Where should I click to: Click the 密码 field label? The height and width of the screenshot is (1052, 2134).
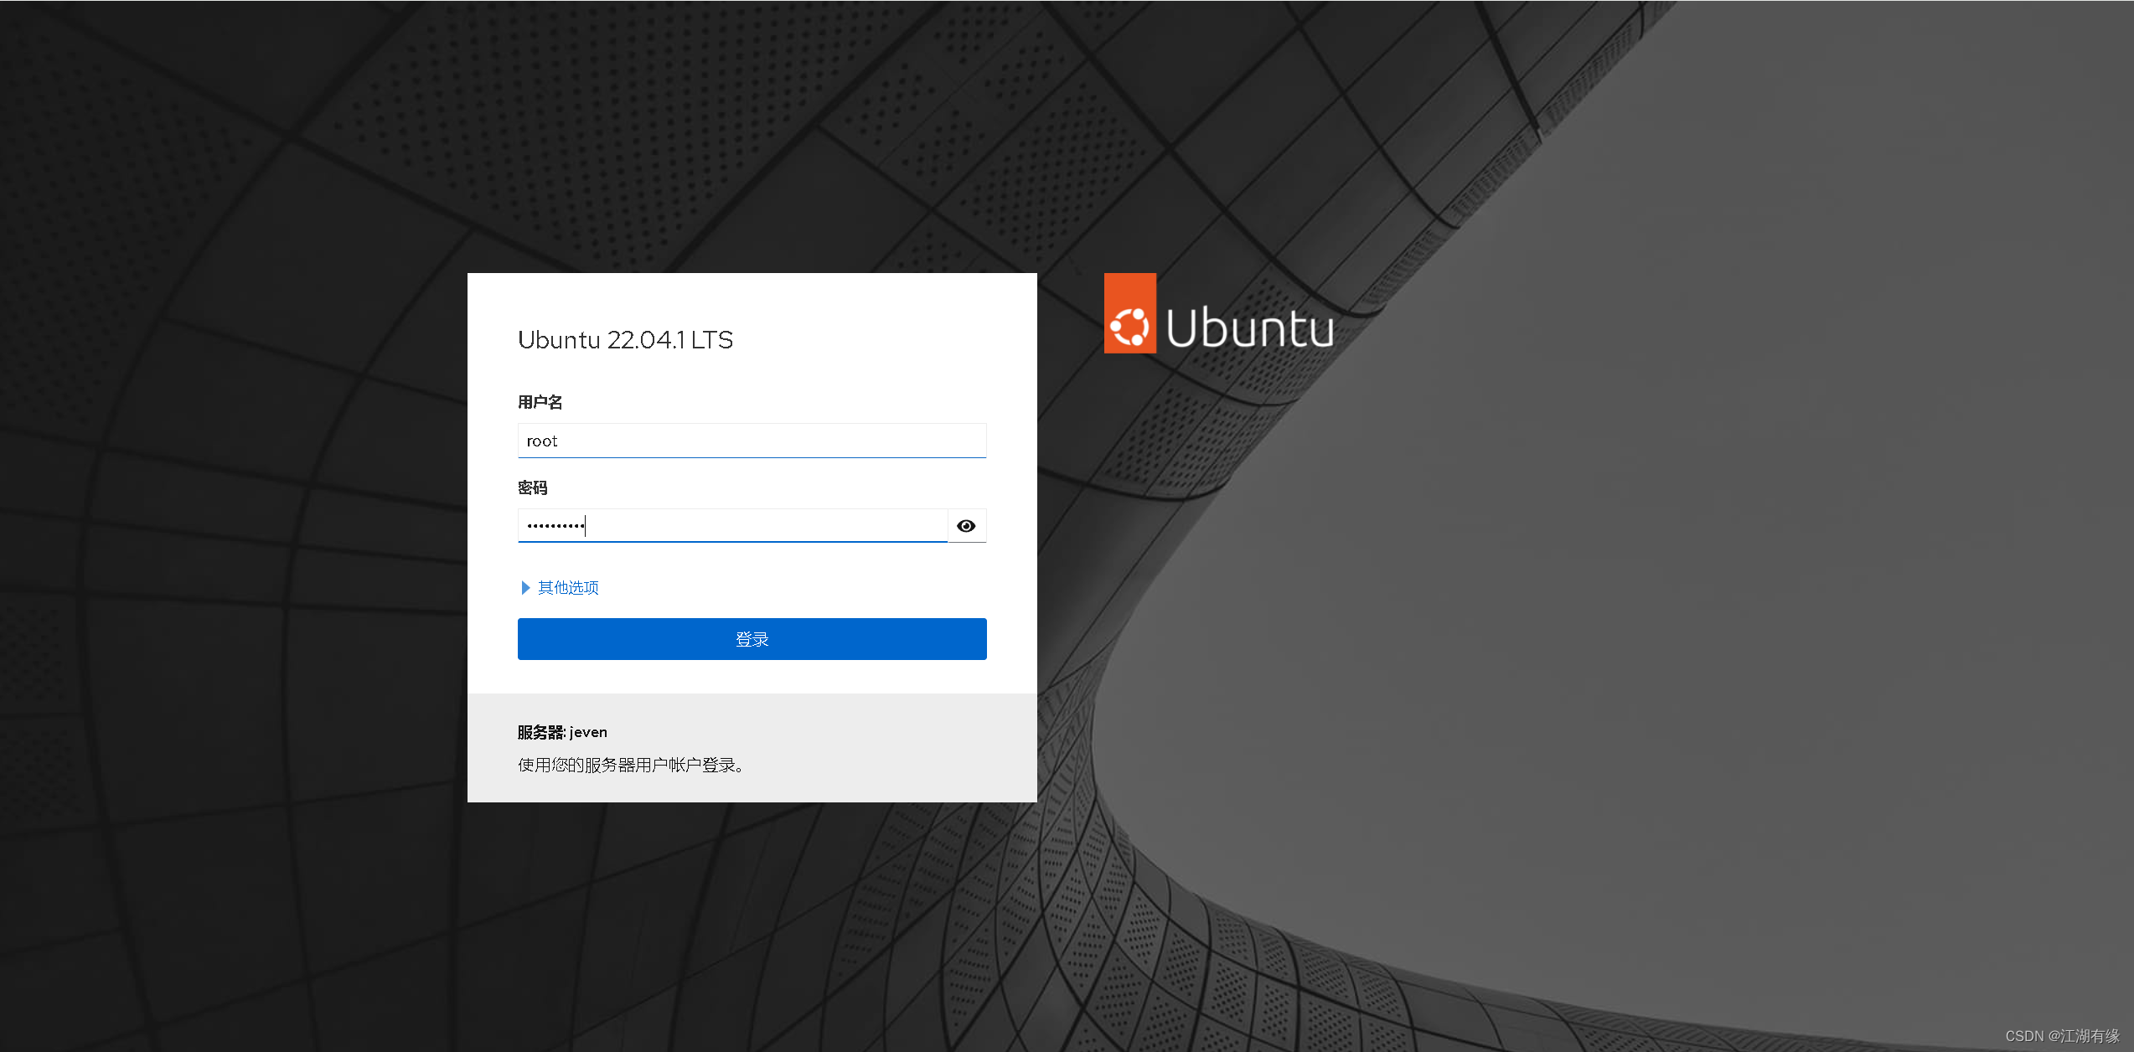[x=532, y=487]
